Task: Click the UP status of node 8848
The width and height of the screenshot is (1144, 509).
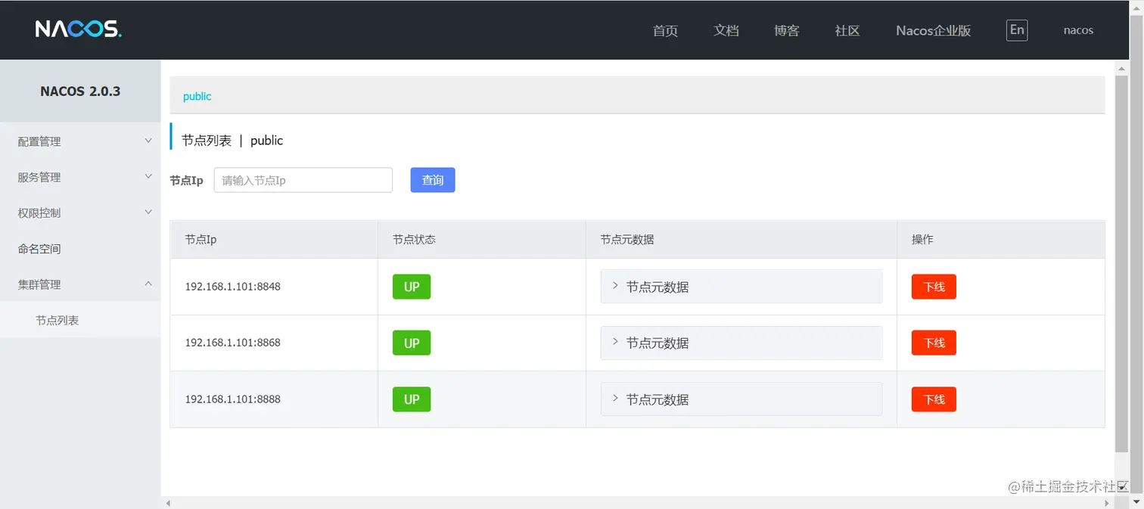Action: click(x=412, y=287)
